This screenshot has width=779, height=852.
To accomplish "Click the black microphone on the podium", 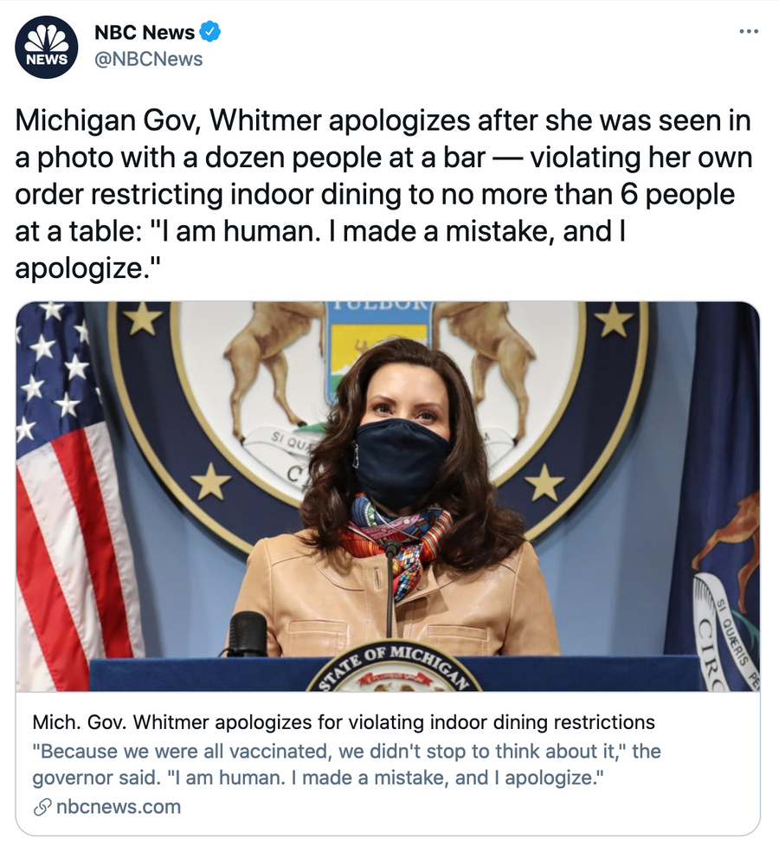I will (248, 634).
